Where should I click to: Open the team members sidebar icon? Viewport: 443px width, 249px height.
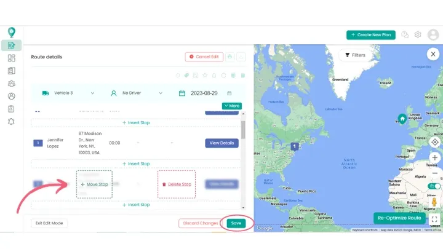pos(11,83)
